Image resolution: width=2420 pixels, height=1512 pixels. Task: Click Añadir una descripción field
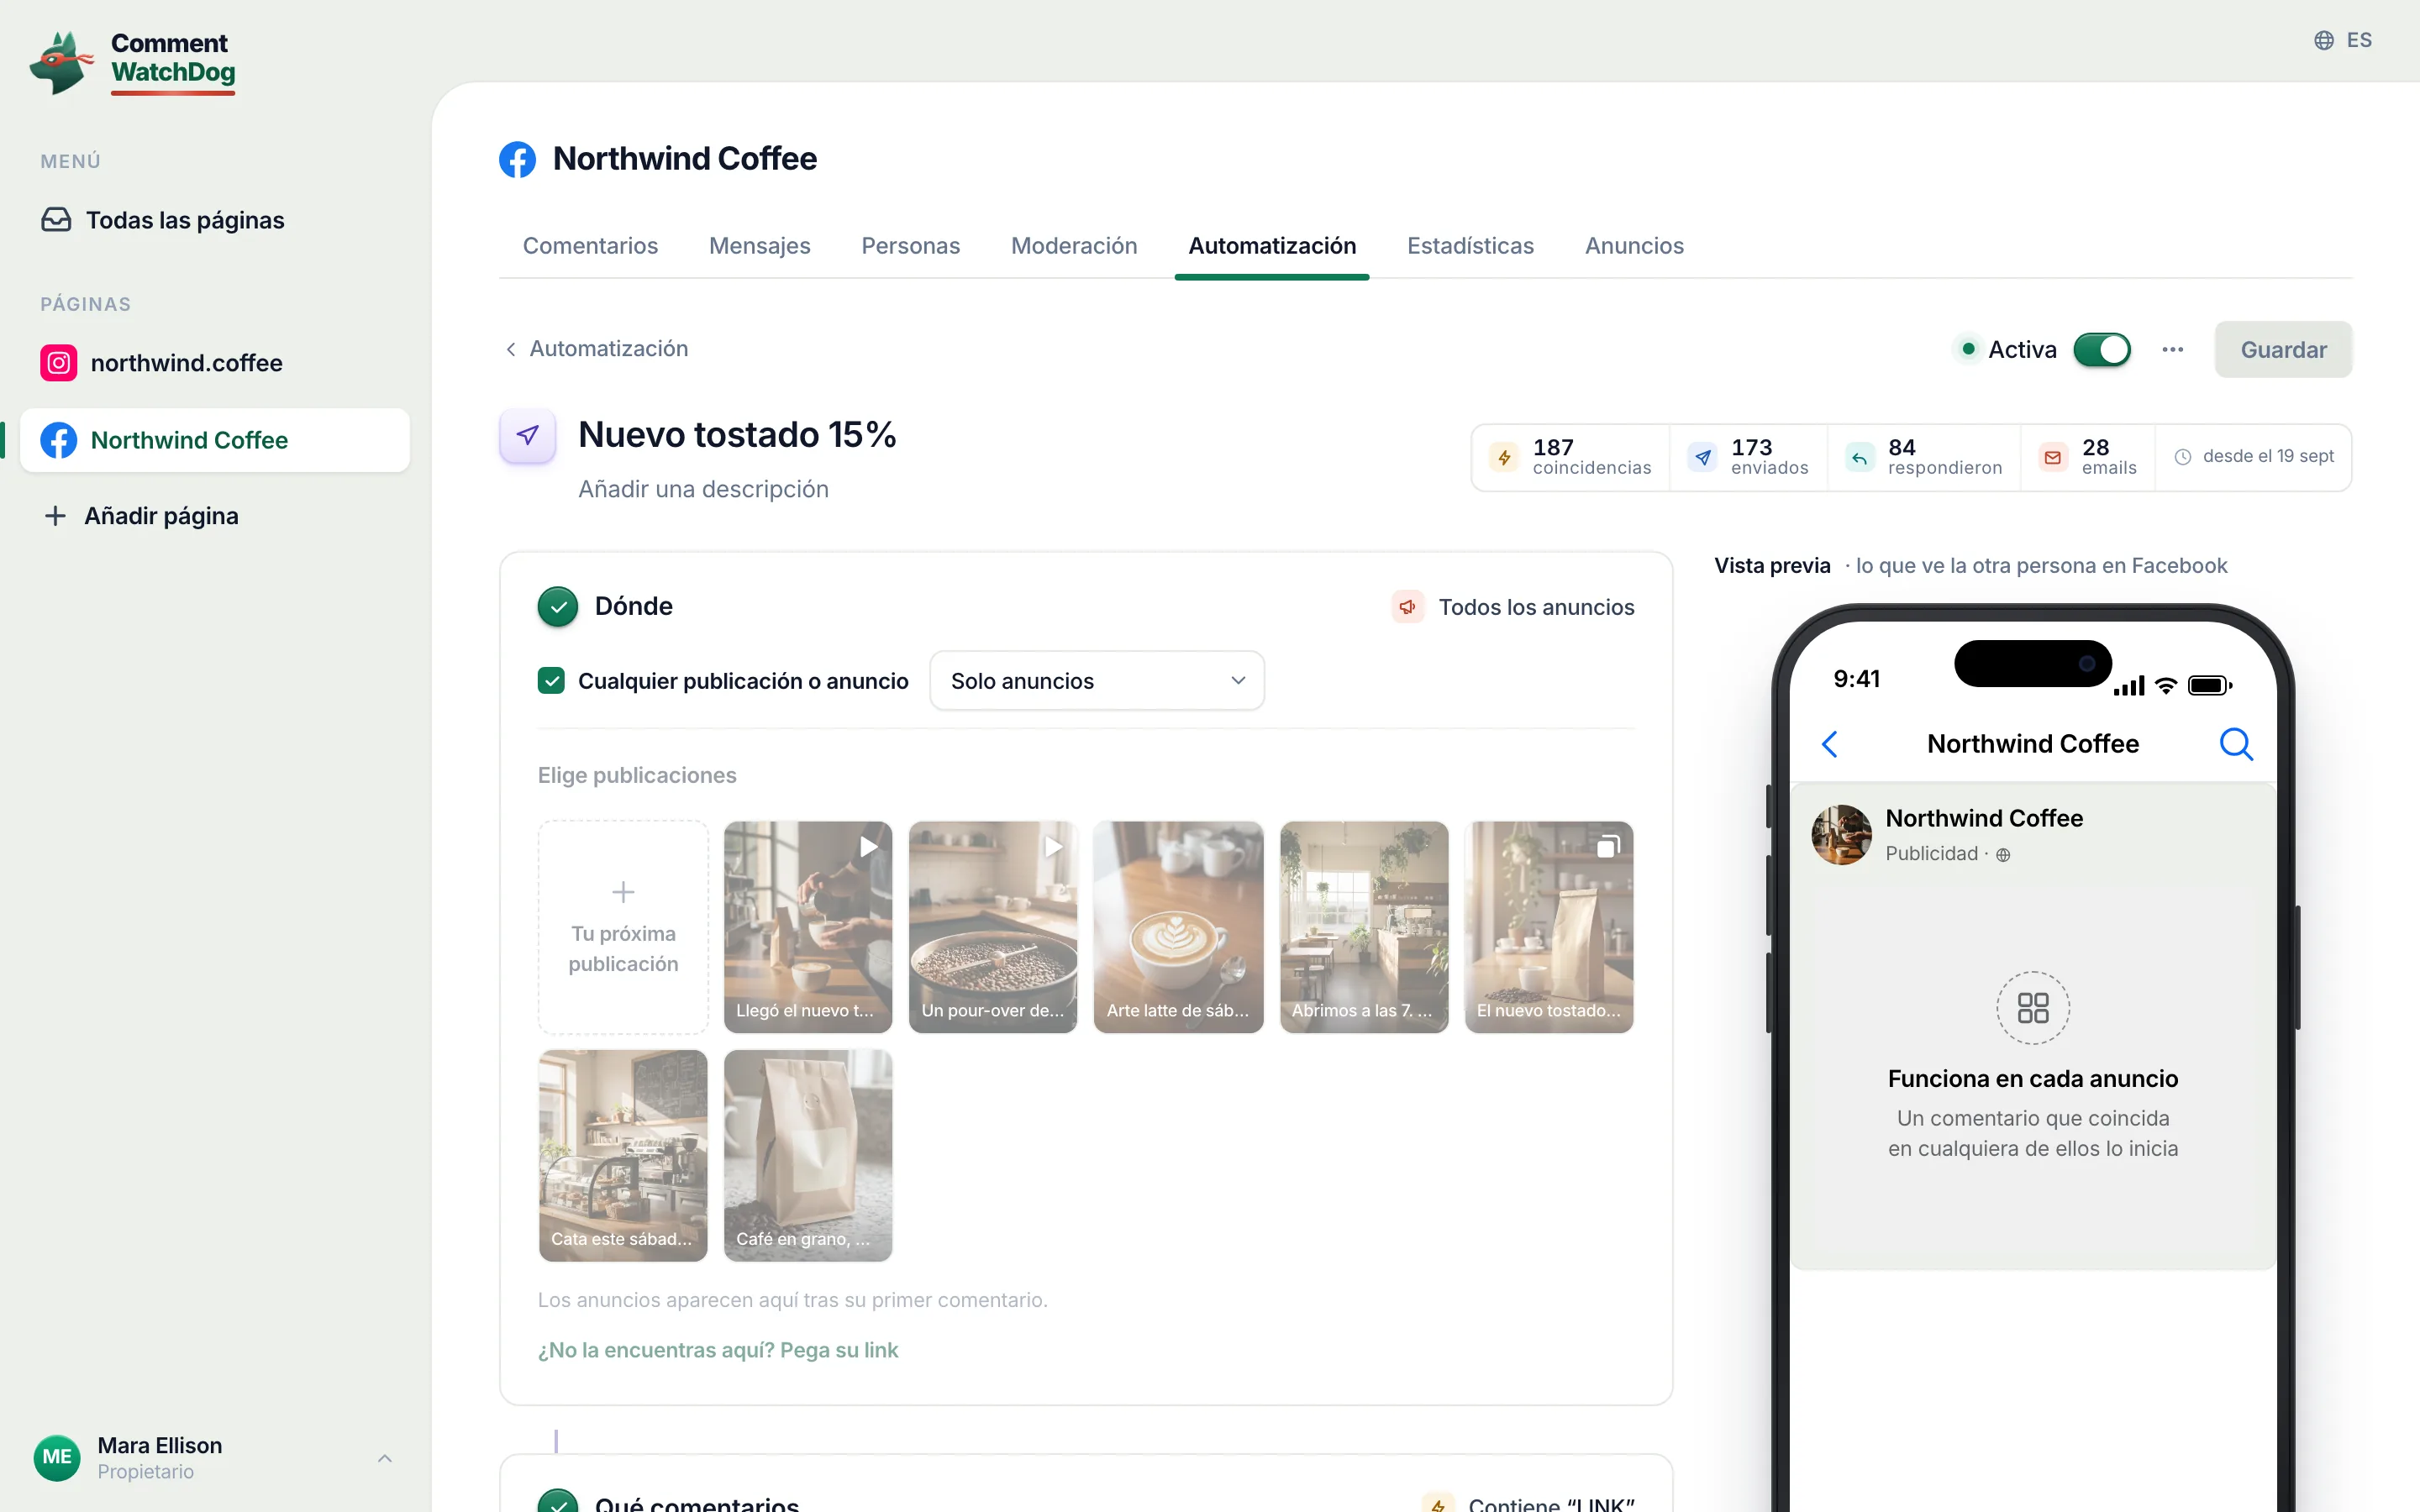click(703, 489)
